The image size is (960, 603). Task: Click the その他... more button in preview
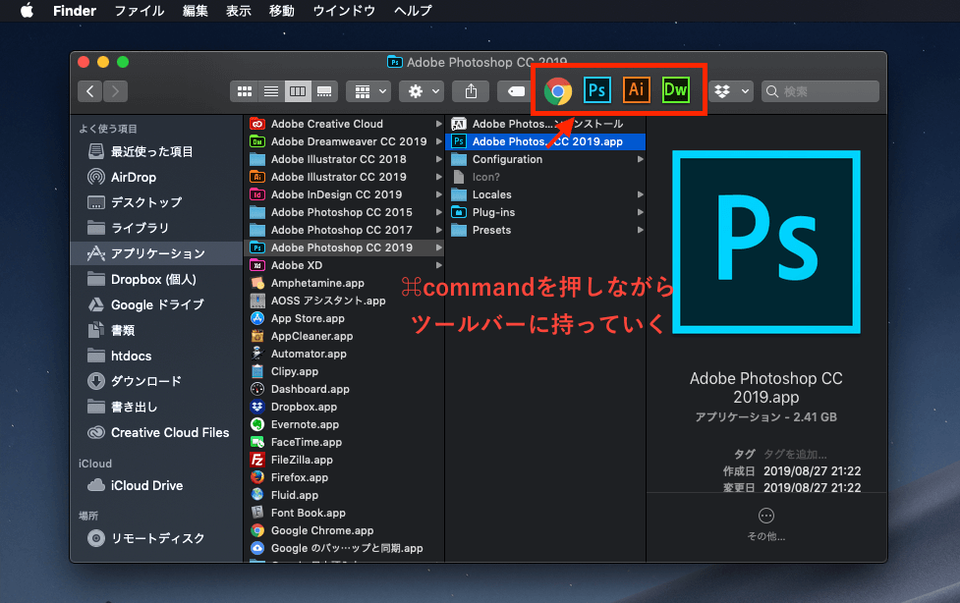pos(765,524)
